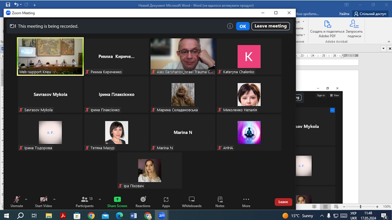The height and width of the screenshot is (220, 392).
Task: Click 100% zoom level in Word
Action: click(x=386, y=207)
